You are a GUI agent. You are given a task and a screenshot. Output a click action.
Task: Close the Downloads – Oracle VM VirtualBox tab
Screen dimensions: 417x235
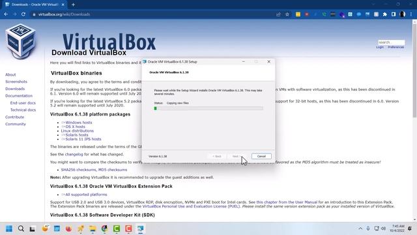point(63,5)
